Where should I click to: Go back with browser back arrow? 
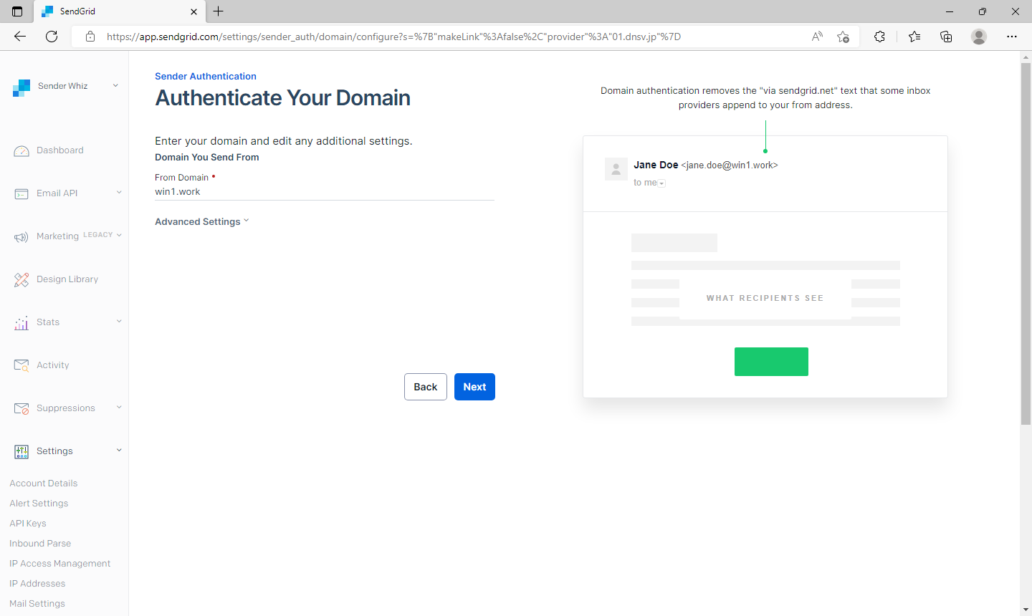(x=20, y=37)
